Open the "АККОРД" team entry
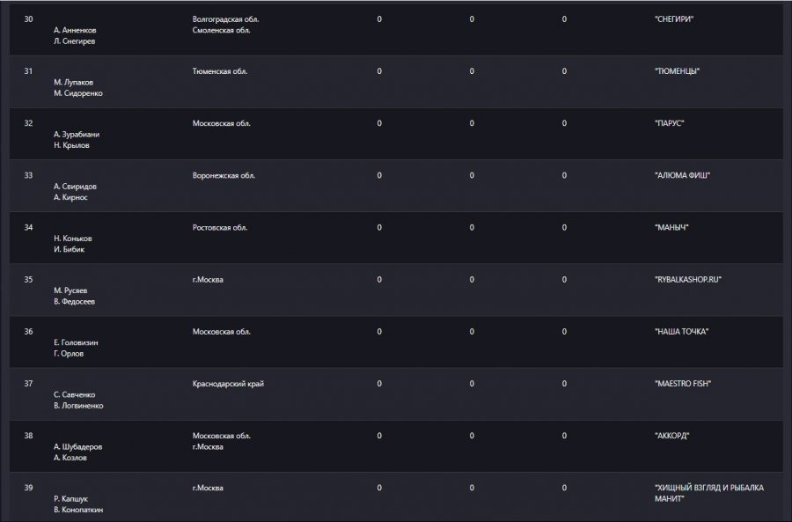Screen dimensions: 792x522 point(671,436)
